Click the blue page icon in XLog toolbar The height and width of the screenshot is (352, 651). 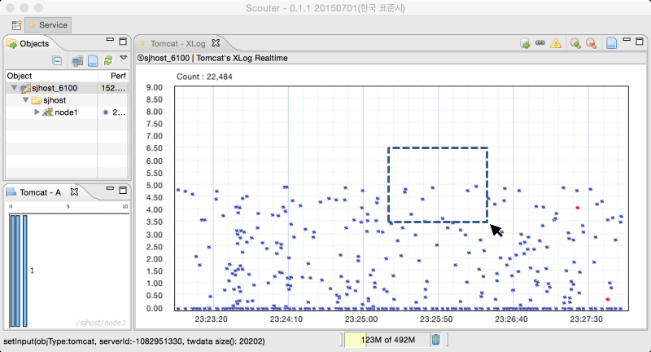point(612,43)
